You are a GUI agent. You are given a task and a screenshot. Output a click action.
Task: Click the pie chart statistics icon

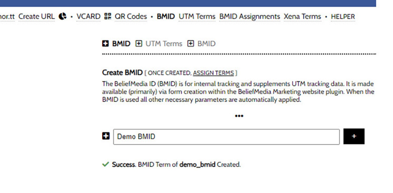[x=62, y=16]
